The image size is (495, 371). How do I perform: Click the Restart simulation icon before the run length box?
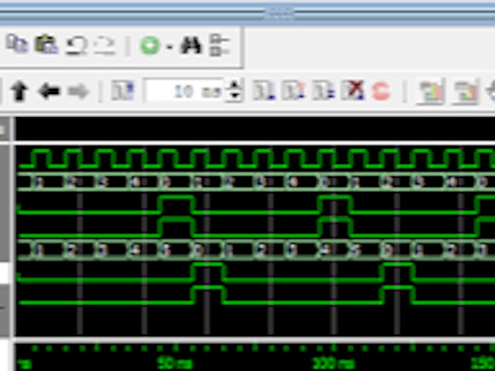(123, 91)
